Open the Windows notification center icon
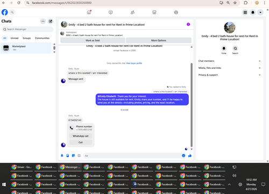Viewport: 269px width, 194px height. [x=263, y=184]
